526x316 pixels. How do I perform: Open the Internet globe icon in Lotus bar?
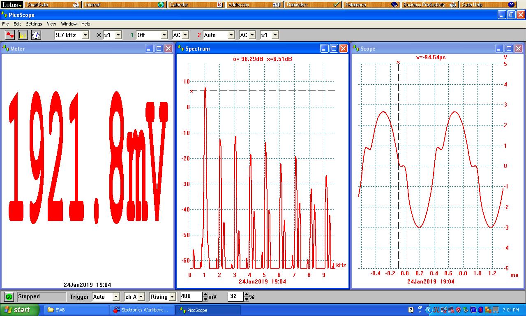(161, 5)
